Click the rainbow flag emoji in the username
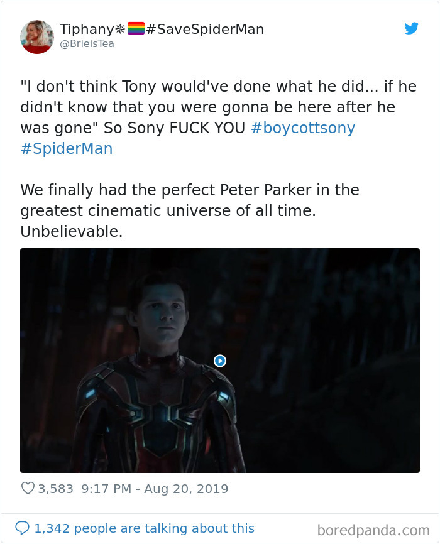Screen dimensions: 440x544 [137, 28]
